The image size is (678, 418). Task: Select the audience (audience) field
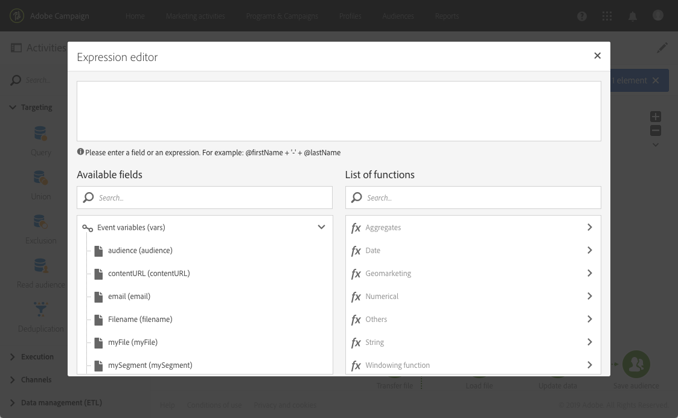(x=140, y=251)
